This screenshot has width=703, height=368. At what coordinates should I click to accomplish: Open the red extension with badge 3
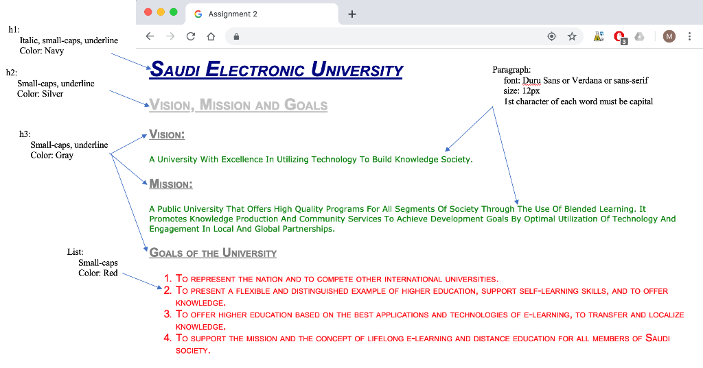click(620, 37)
